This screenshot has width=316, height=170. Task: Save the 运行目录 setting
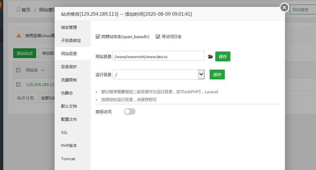(217, 74)
